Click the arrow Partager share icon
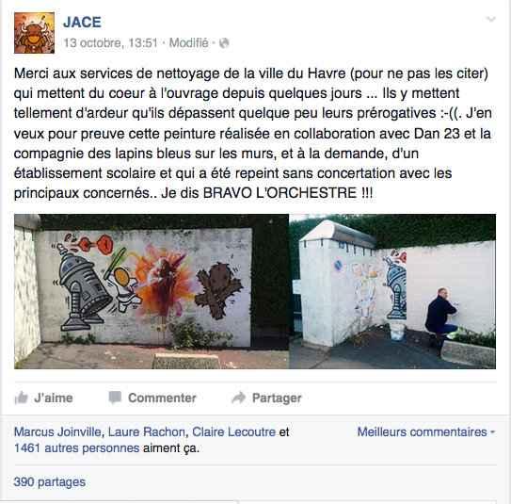The image size is (511, 504). point(238,398)
